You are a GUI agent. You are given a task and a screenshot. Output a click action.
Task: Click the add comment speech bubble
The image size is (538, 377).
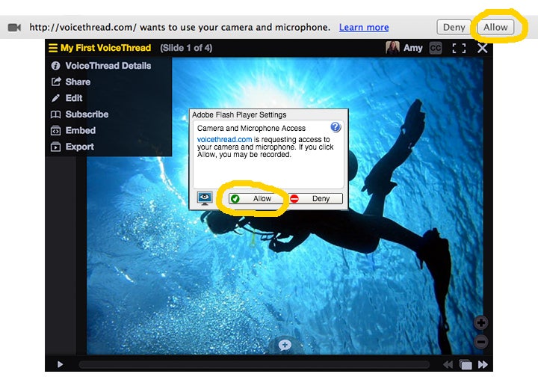(x=285, y=345)
